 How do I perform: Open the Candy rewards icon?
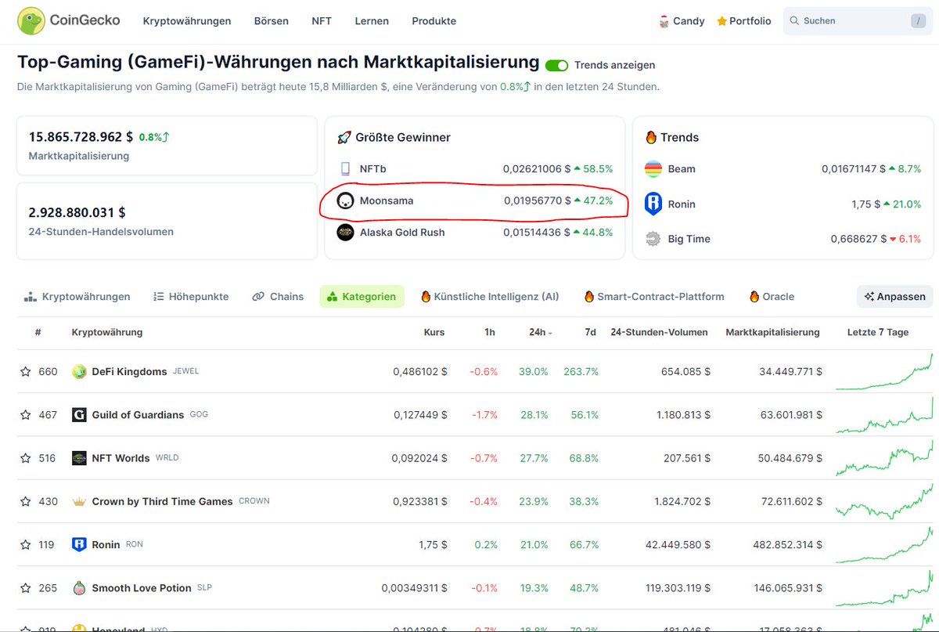tap(664, 21)
